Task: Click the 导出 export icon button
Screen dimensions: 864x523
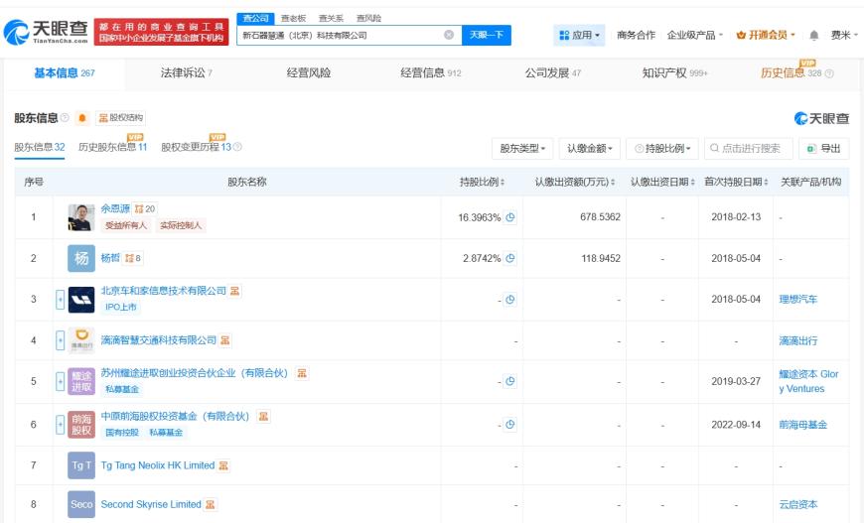Action: coord(823,148)
